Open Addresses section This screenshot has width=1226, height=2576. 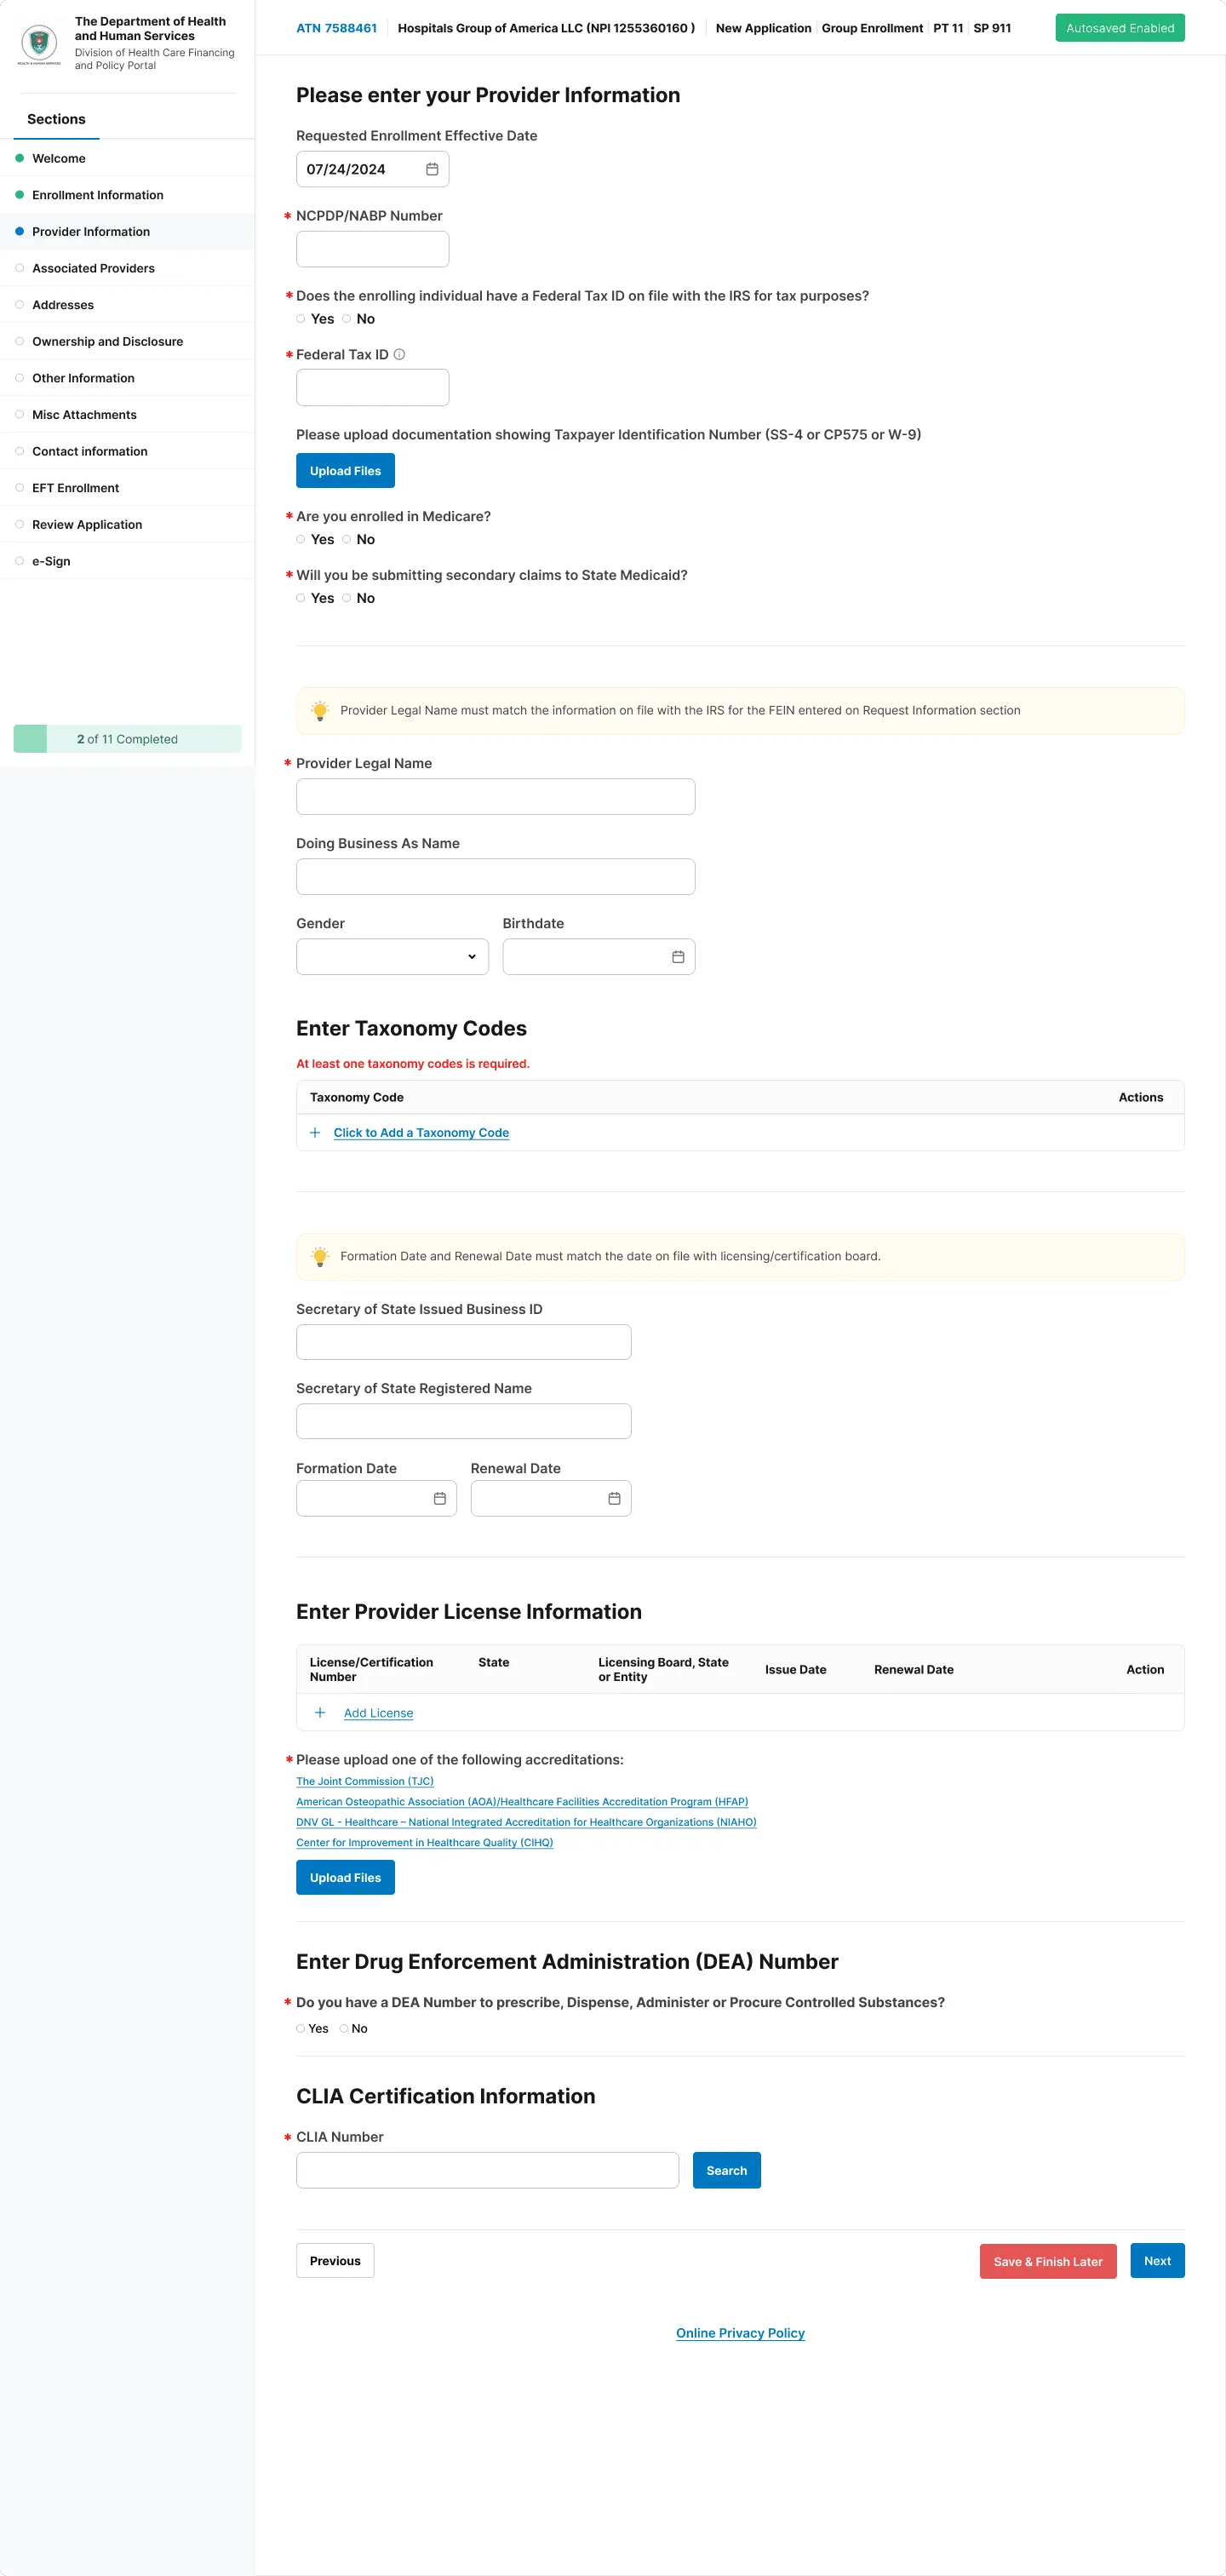tap(127, 305)
